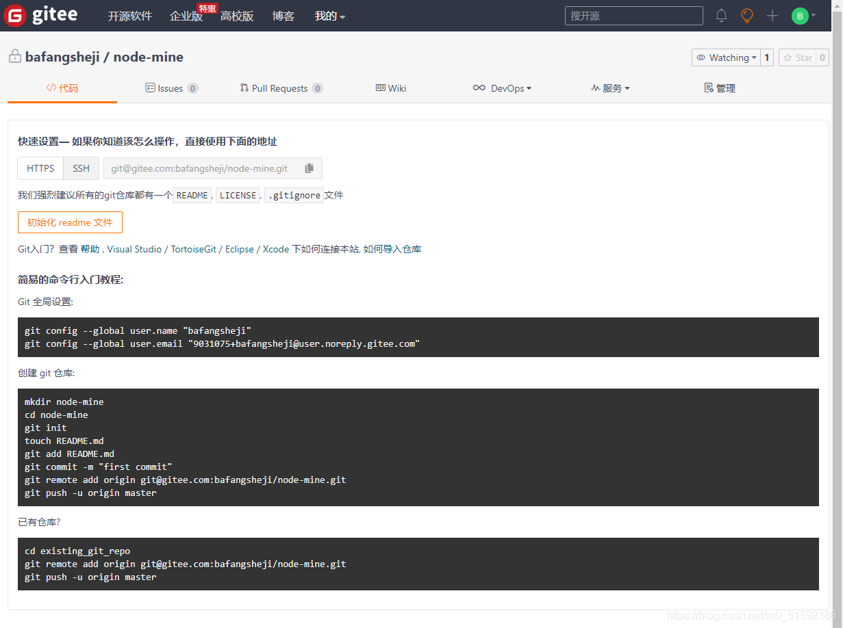Open the green B user avatar

tap(800, 16)
